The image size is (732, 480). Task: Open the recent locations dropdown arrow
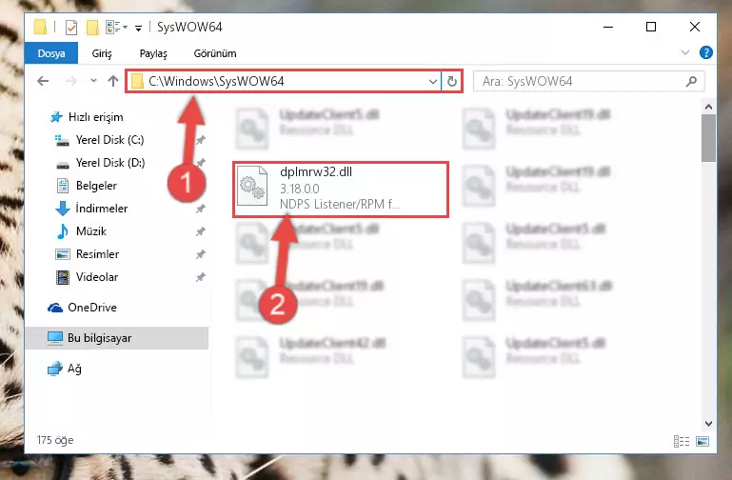94,81
